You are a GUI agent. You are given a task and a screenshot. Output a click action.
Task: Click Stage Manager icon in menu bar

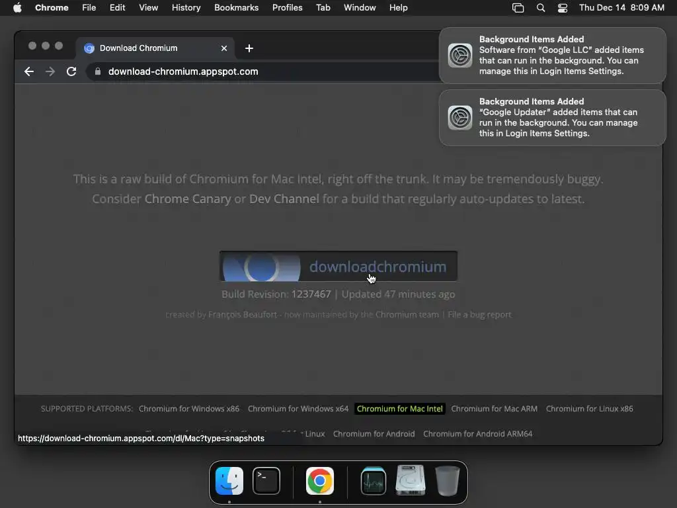tap(518, 8)
